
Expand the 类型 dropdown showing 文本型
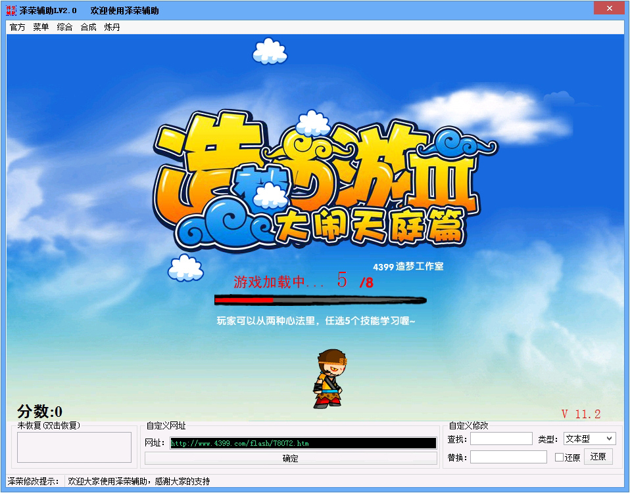coord(589,439)
